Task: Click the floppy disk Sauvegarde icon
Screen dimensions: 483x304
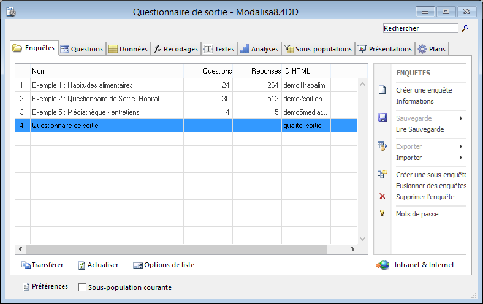Action: point(382,118)
